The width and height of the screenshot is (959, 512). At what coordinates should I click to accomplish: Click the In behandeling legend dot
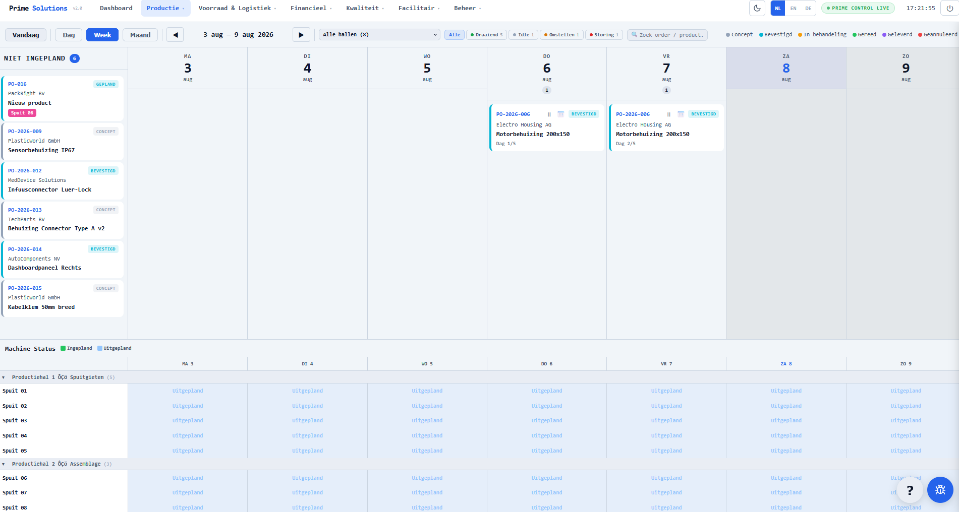coord(800,35)
